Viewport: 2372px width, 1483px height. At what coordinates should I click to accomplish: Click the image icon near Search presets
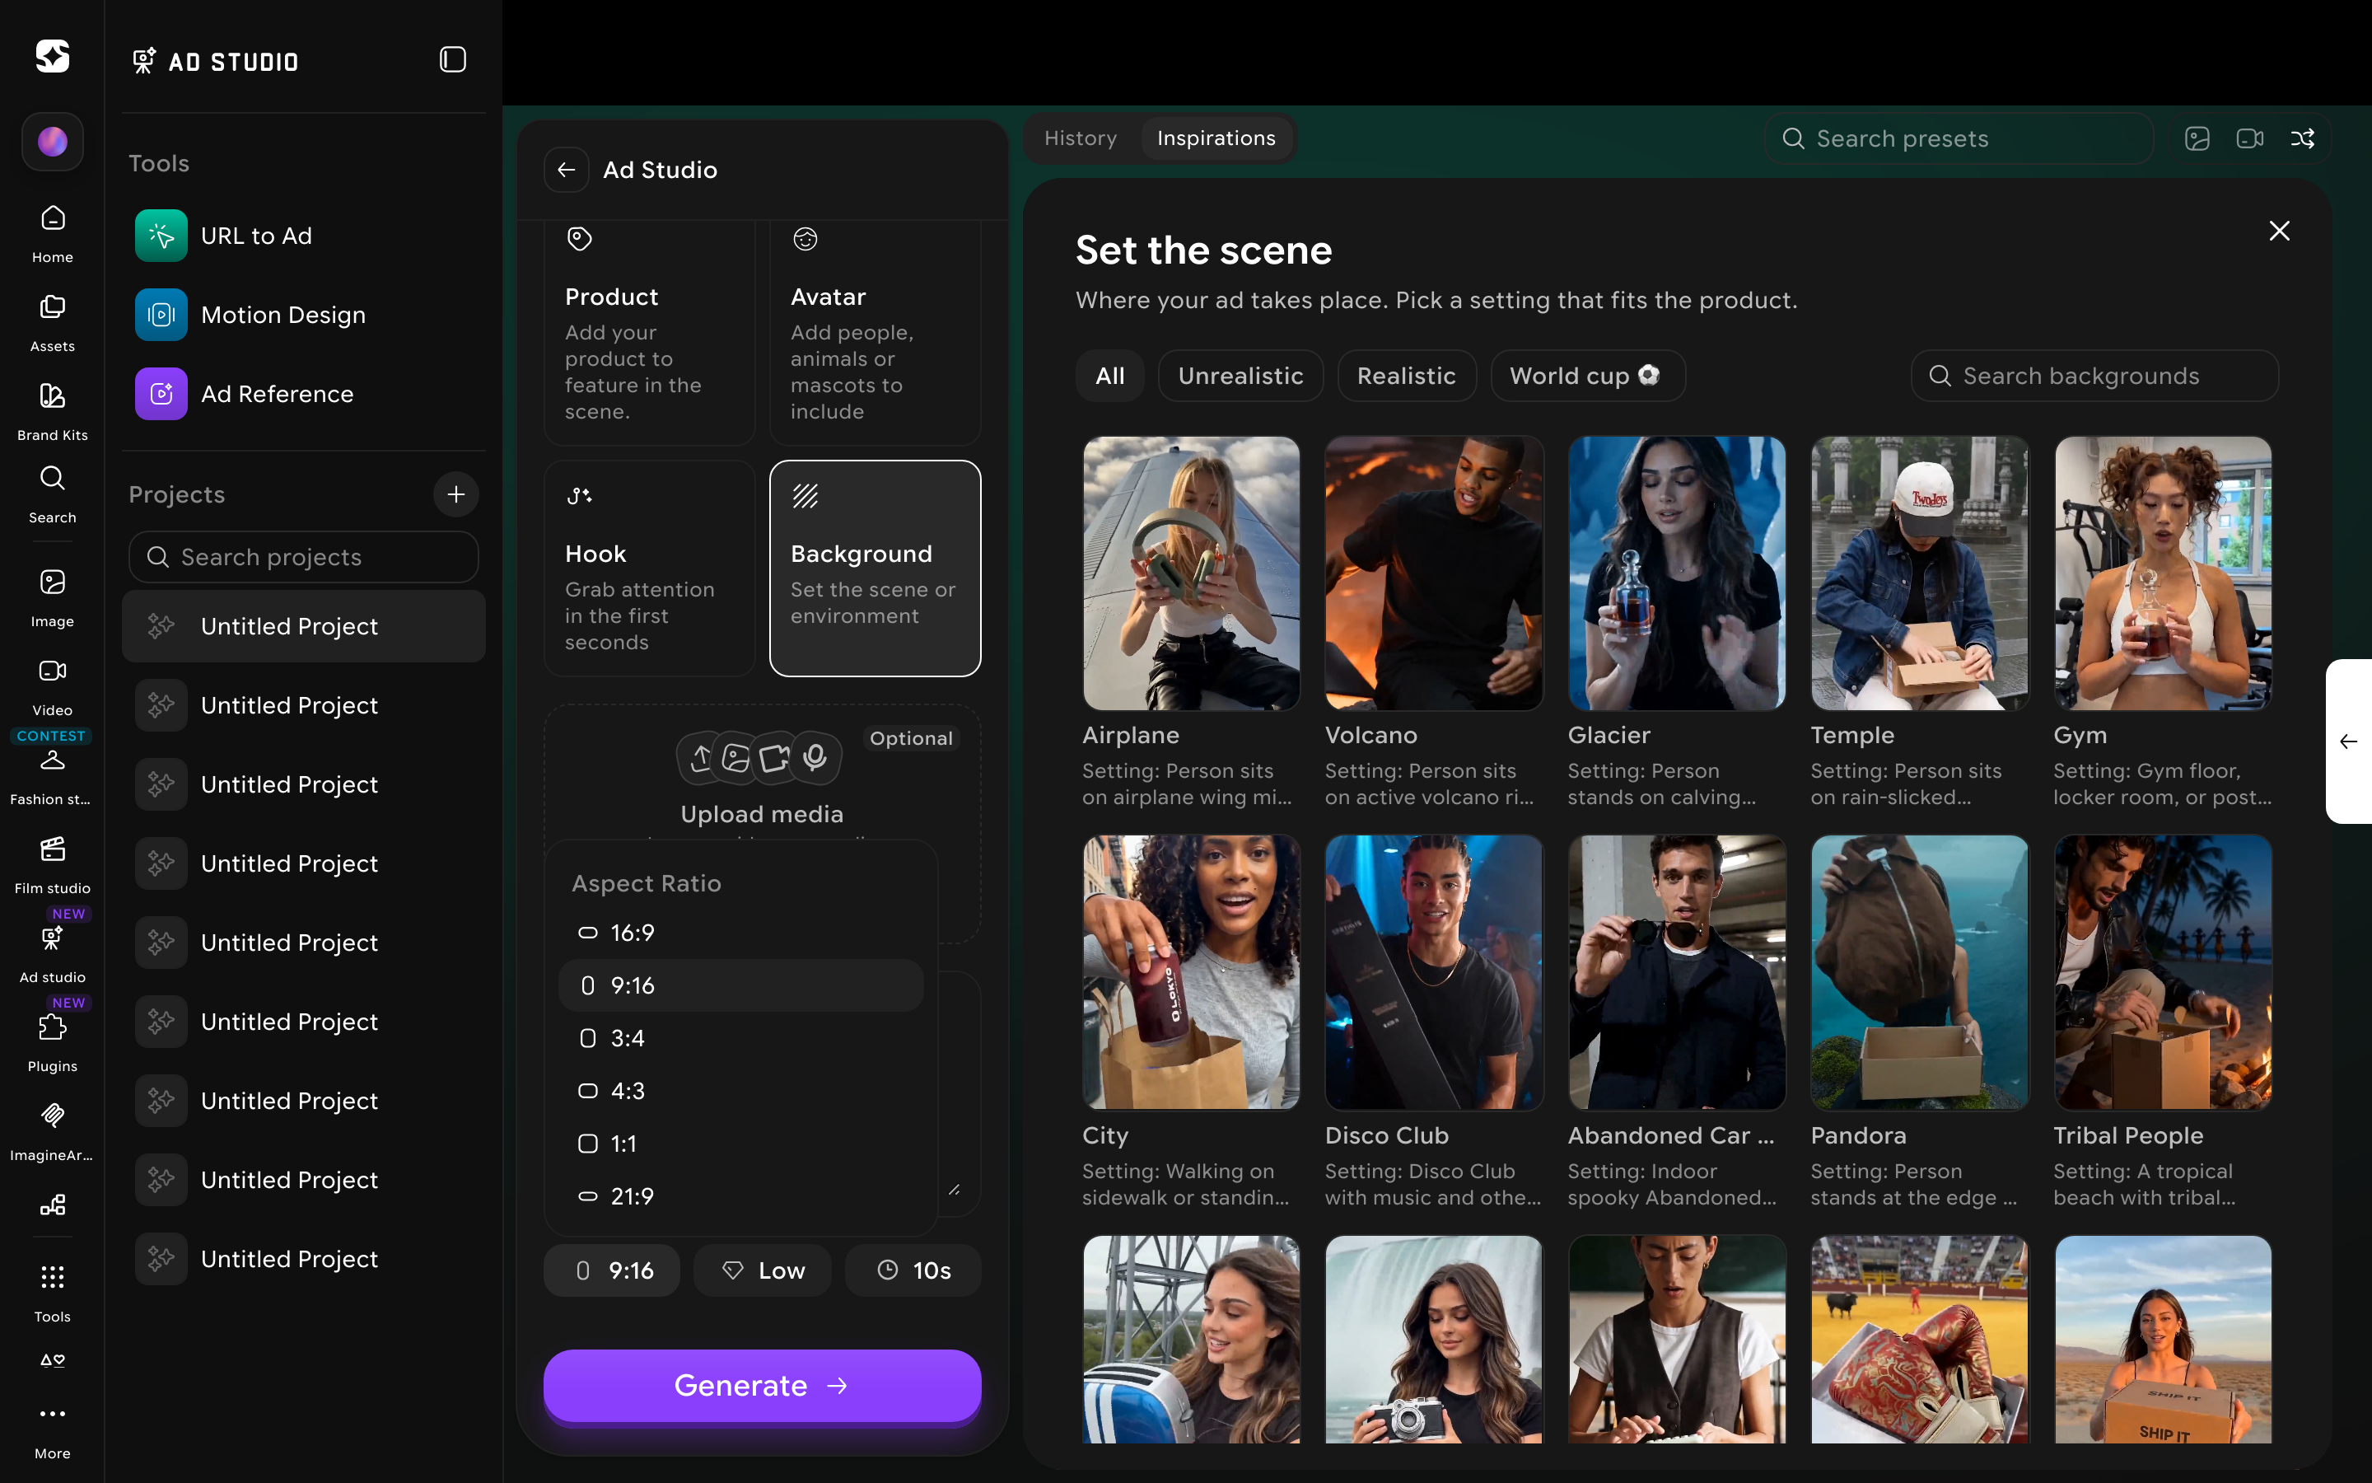[2197, 138]
